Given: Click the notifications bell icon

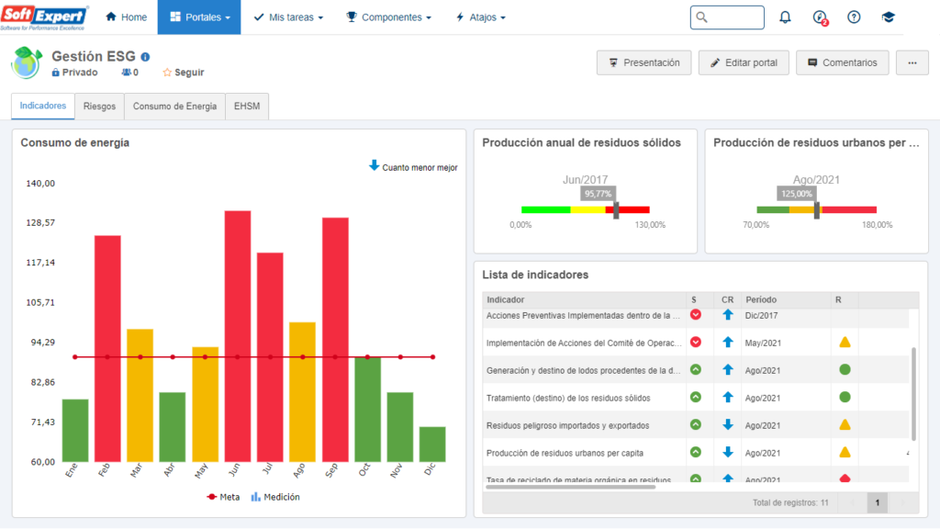Looking at the screenshot, I should pyautogui.click(x=785, y=17).
